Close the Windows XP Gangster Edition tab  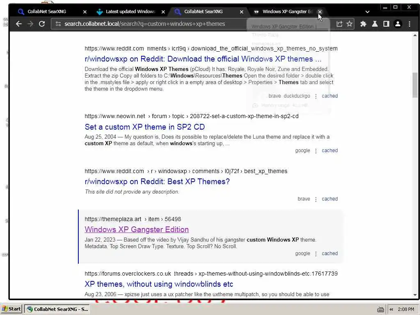coord(320,12)
